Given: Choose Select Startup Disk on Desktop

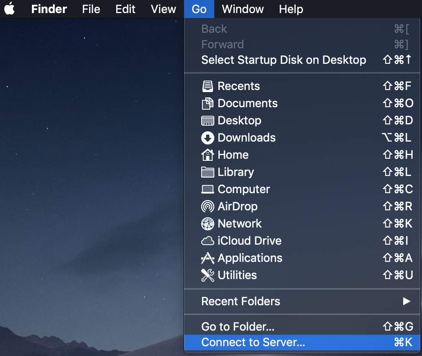Looking at the screenshot, I should (302, 60).
